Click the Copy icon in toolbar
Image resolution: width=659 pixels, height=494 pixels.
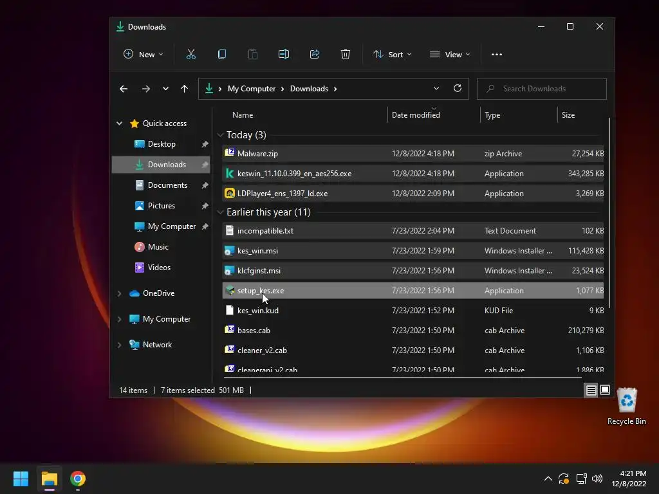222,54
